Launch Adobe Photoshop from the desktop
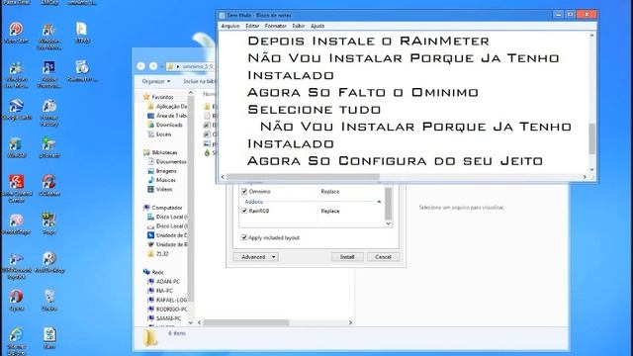This screenshot has width=633, height=356. 48,74
